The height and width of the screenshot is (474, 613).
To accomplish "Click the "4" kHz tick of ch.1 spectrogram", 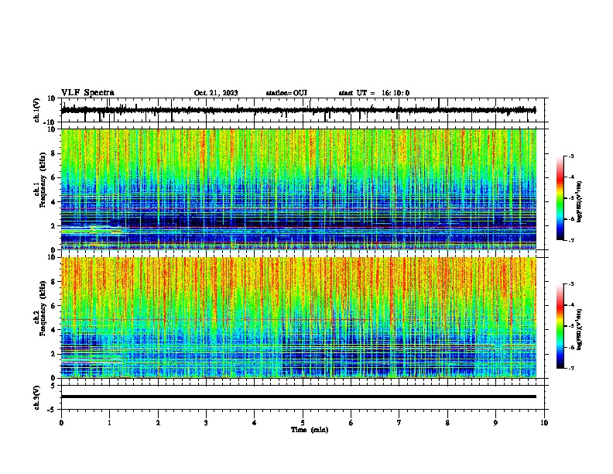I will pos(53,202).
